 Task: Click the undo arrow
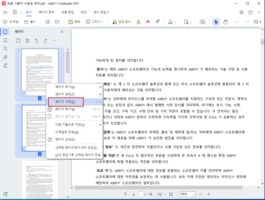[237, 22]
